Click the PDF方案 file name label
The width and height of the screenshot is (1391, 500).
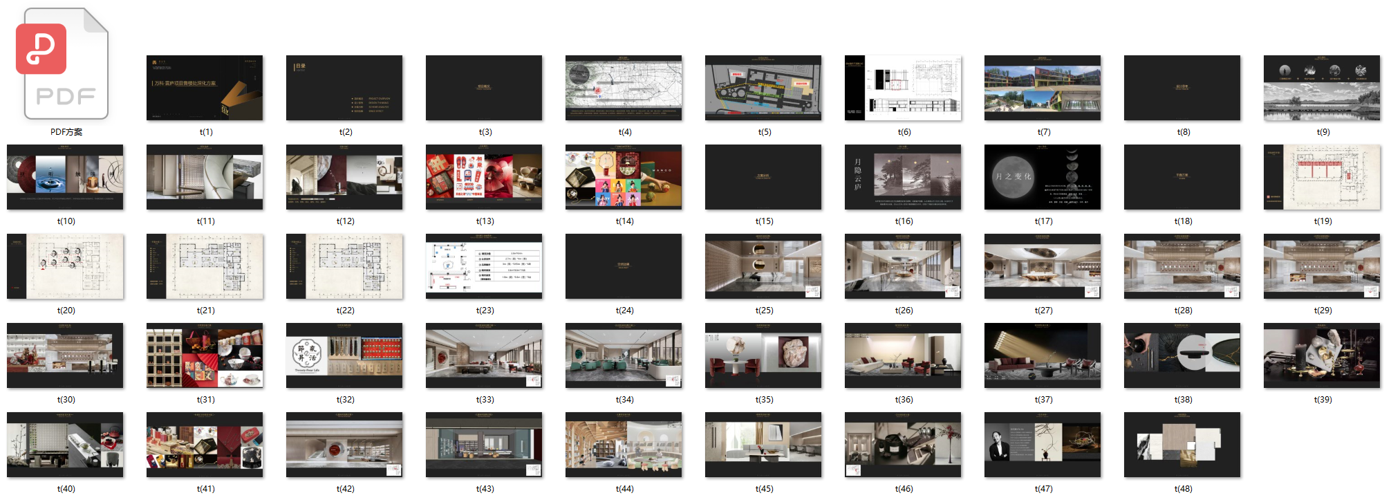coord(66,132)
